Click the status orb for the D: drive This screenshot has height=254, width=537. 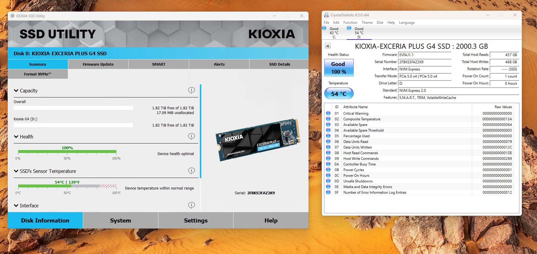[x=349, y=28]
